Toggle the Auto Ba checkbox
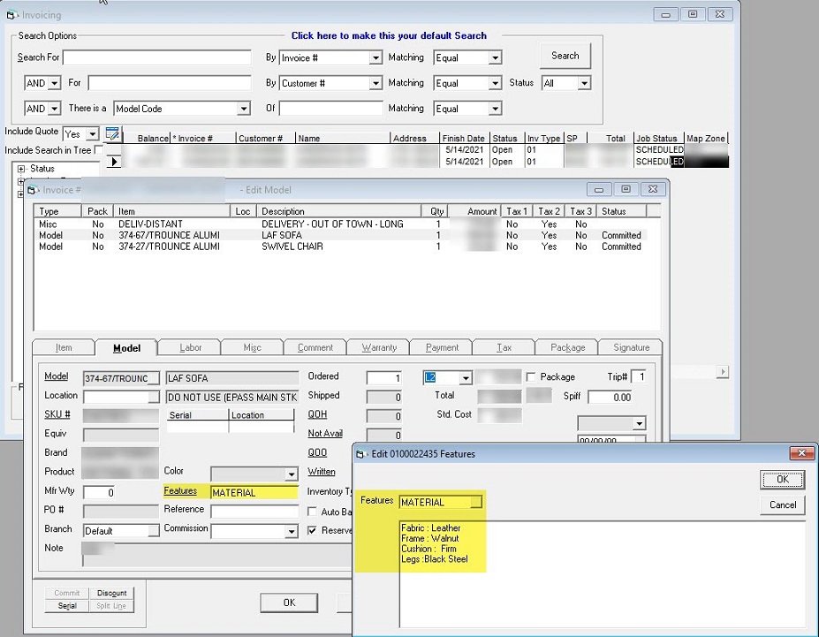The height and width of the screenshot is (637, 819). click(312, 512)
